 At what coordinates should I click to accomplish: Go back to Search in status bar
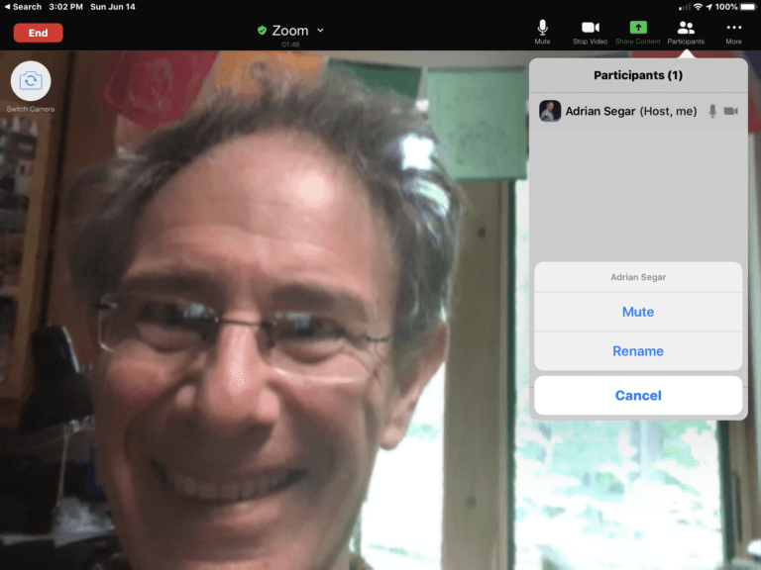(x=23, y=7)
